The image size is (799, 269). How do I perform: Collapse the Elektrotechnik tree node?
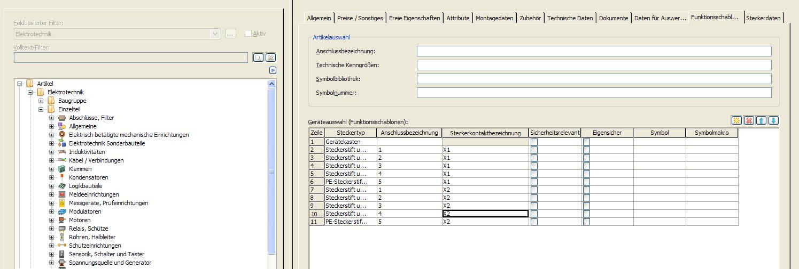[30, 92]
